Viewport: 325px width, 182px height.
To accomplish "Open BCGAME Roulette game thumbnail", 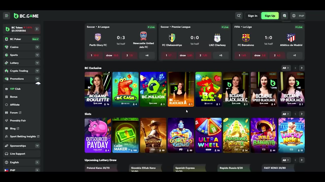I will click(x=98, y=89).
